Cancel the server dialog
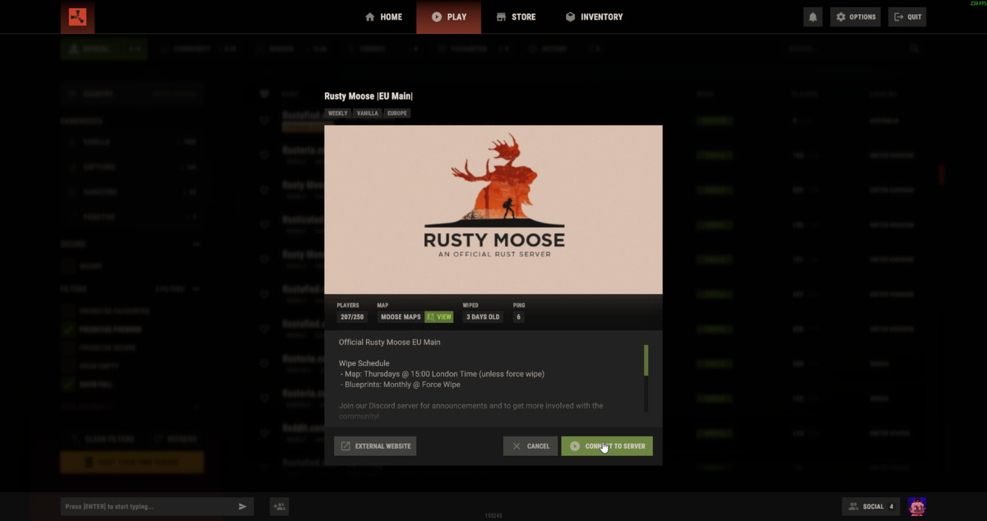The width and height of the screenshot is (987, 521). point(531,446)
